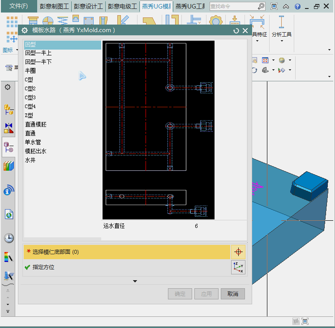Select the 直通模胚 list entry
The image size is (335, 328).
click(36, 124)
